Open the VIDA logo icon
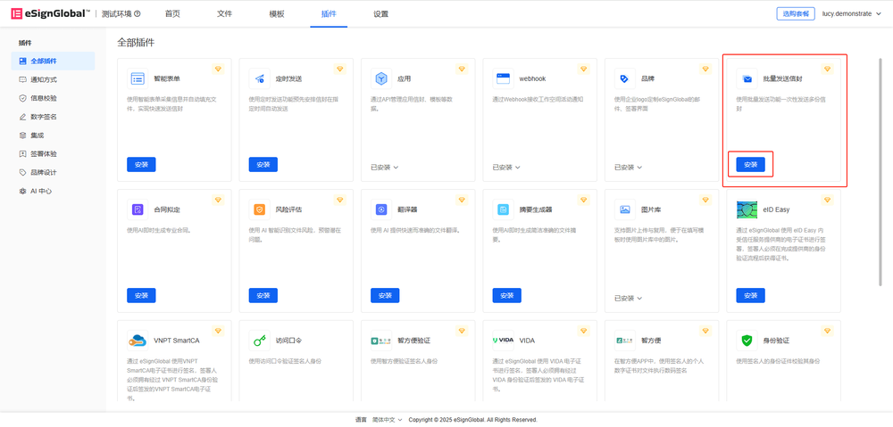 click(x=503, y=341)
